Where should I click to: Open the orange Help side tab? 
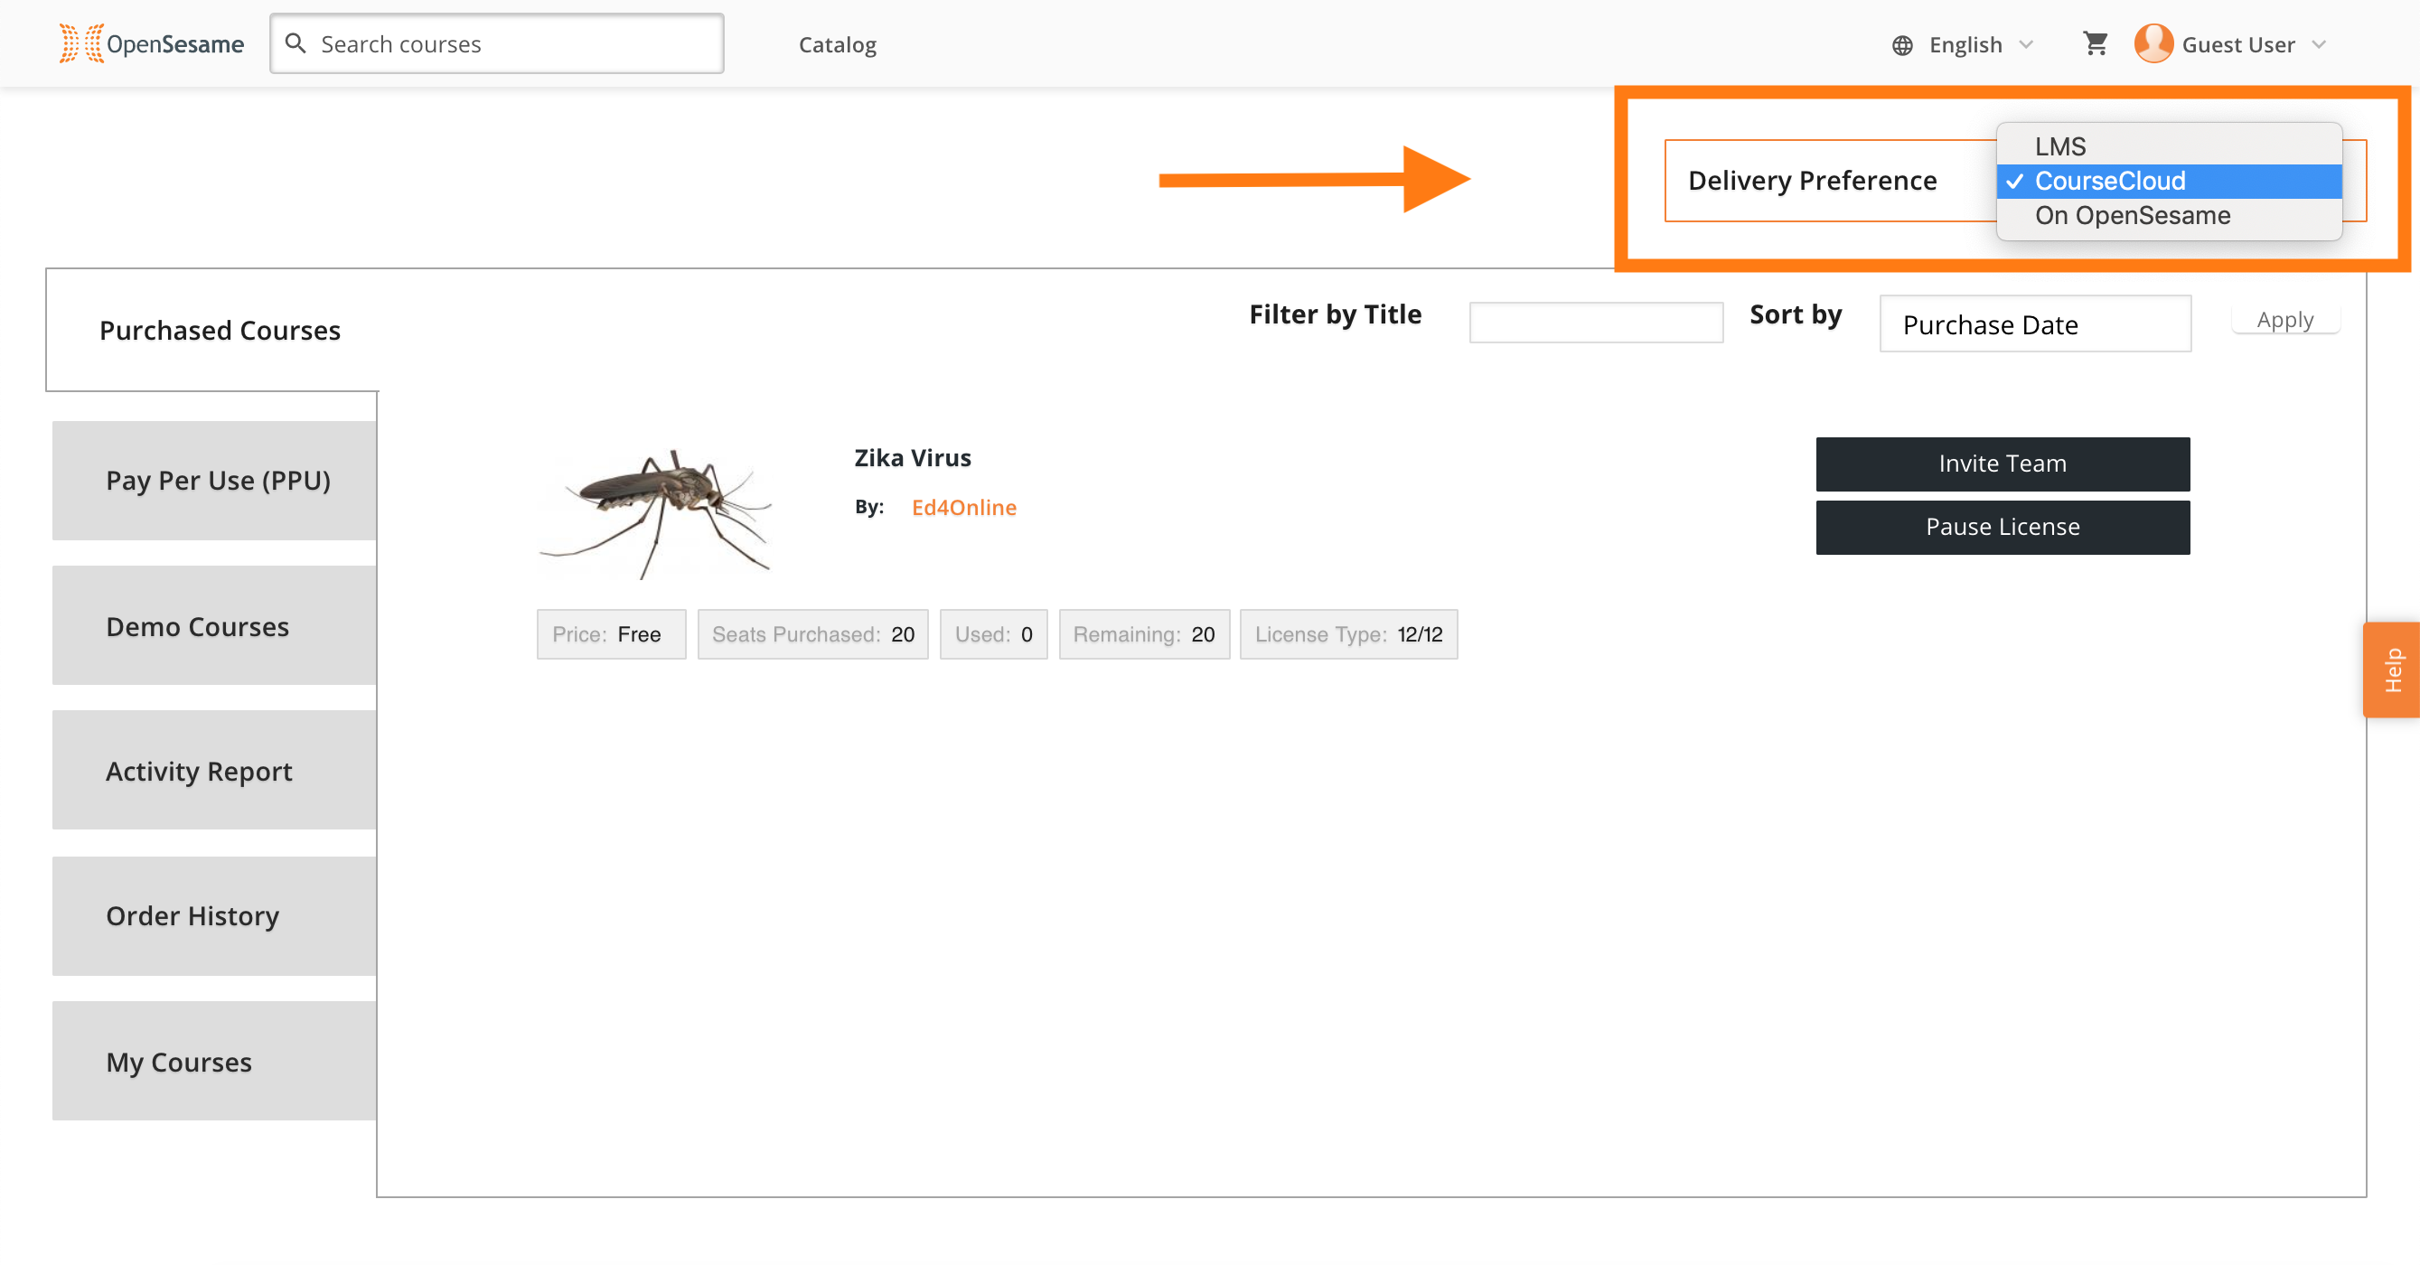click(x=2390, y=670)
